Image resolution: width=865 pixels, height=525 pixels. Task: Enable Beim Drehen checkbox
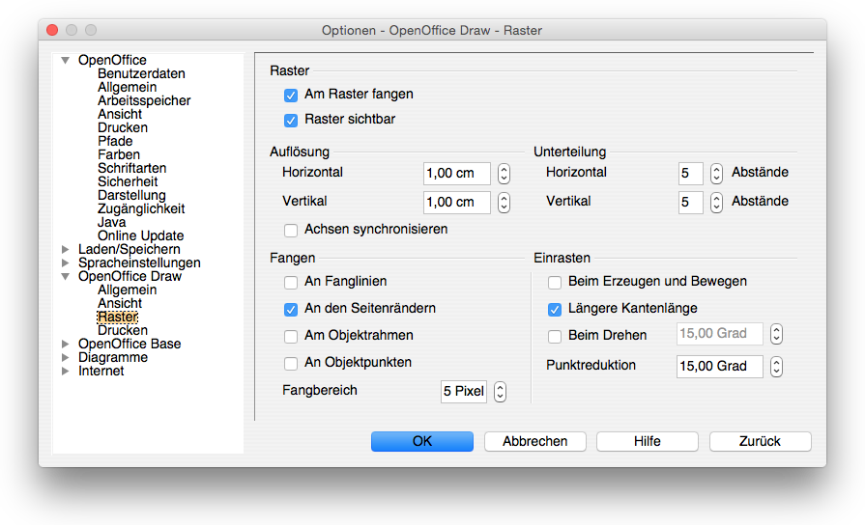coord(555,337)
